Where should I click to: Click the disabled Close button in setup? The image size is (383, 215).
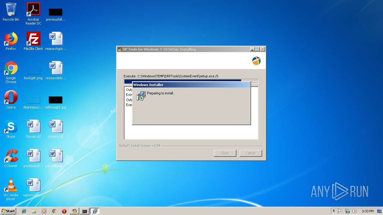225,153
